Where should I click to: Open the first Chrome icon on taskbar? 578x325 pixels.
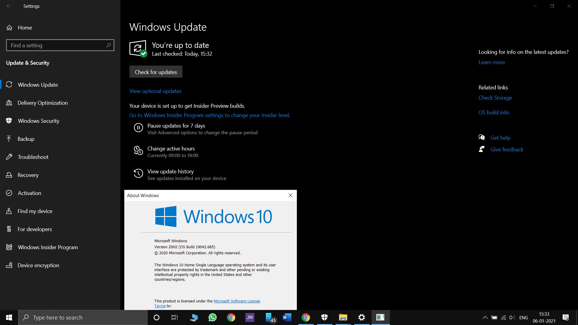pyautogui.click(x=231, y=317)
